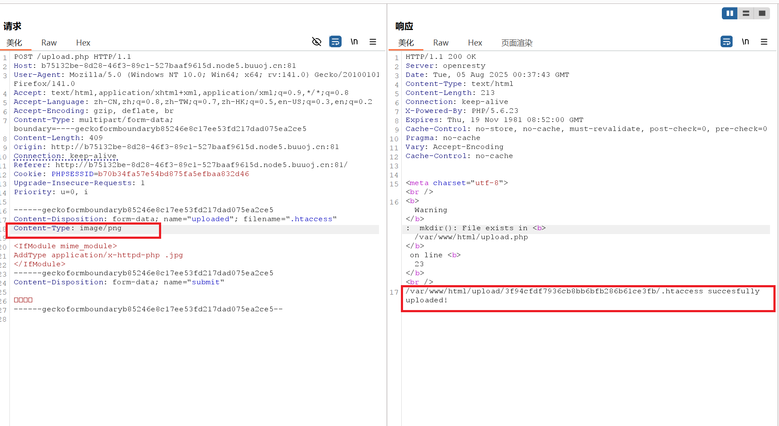The height and width of the screenshot is (426, 779).
Task: Click the X-Powered-By: PHP/5.6.23 header
Action: [x=462, y=111]
